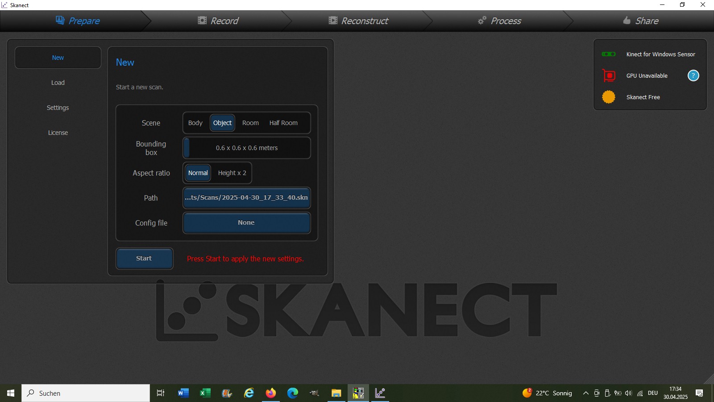Open network settings tray icon
Screen dimensions: 714x402
point(640,393)
